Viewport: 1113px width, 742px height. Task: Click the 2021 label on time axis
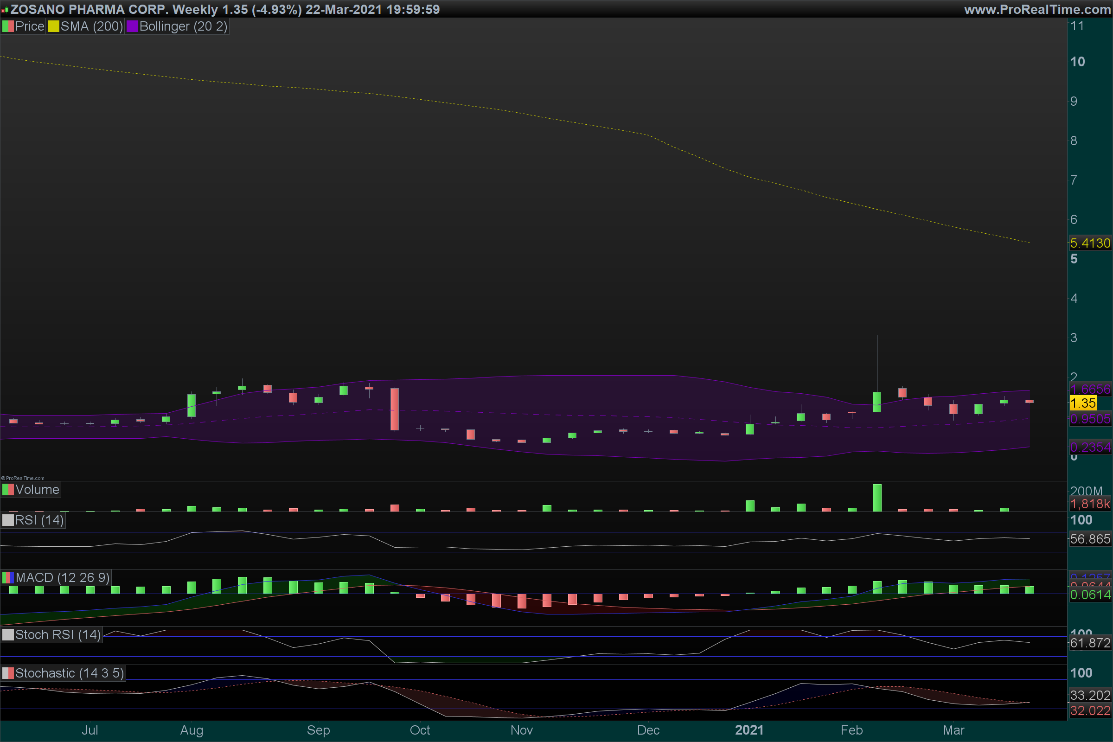pos(749,730)
